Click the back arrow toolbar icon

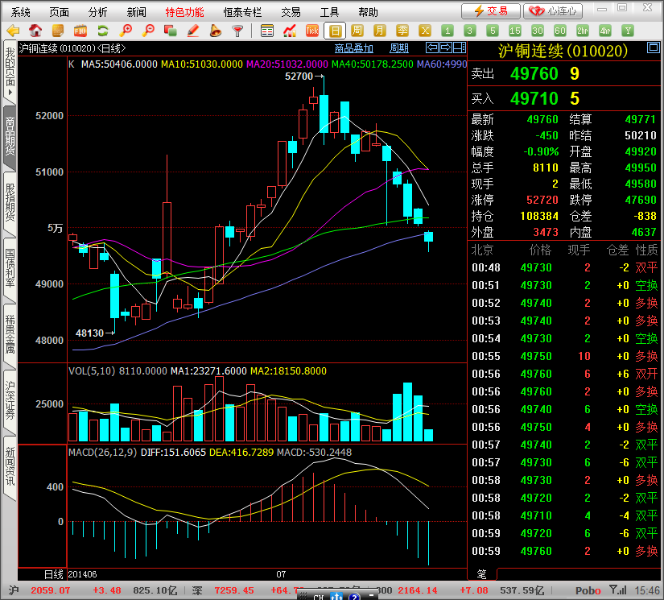pos(13,31)
